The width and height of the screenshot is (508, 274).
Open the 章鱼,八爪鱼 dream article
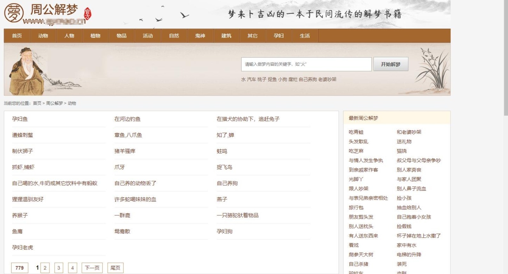click(x=128, y=135)
